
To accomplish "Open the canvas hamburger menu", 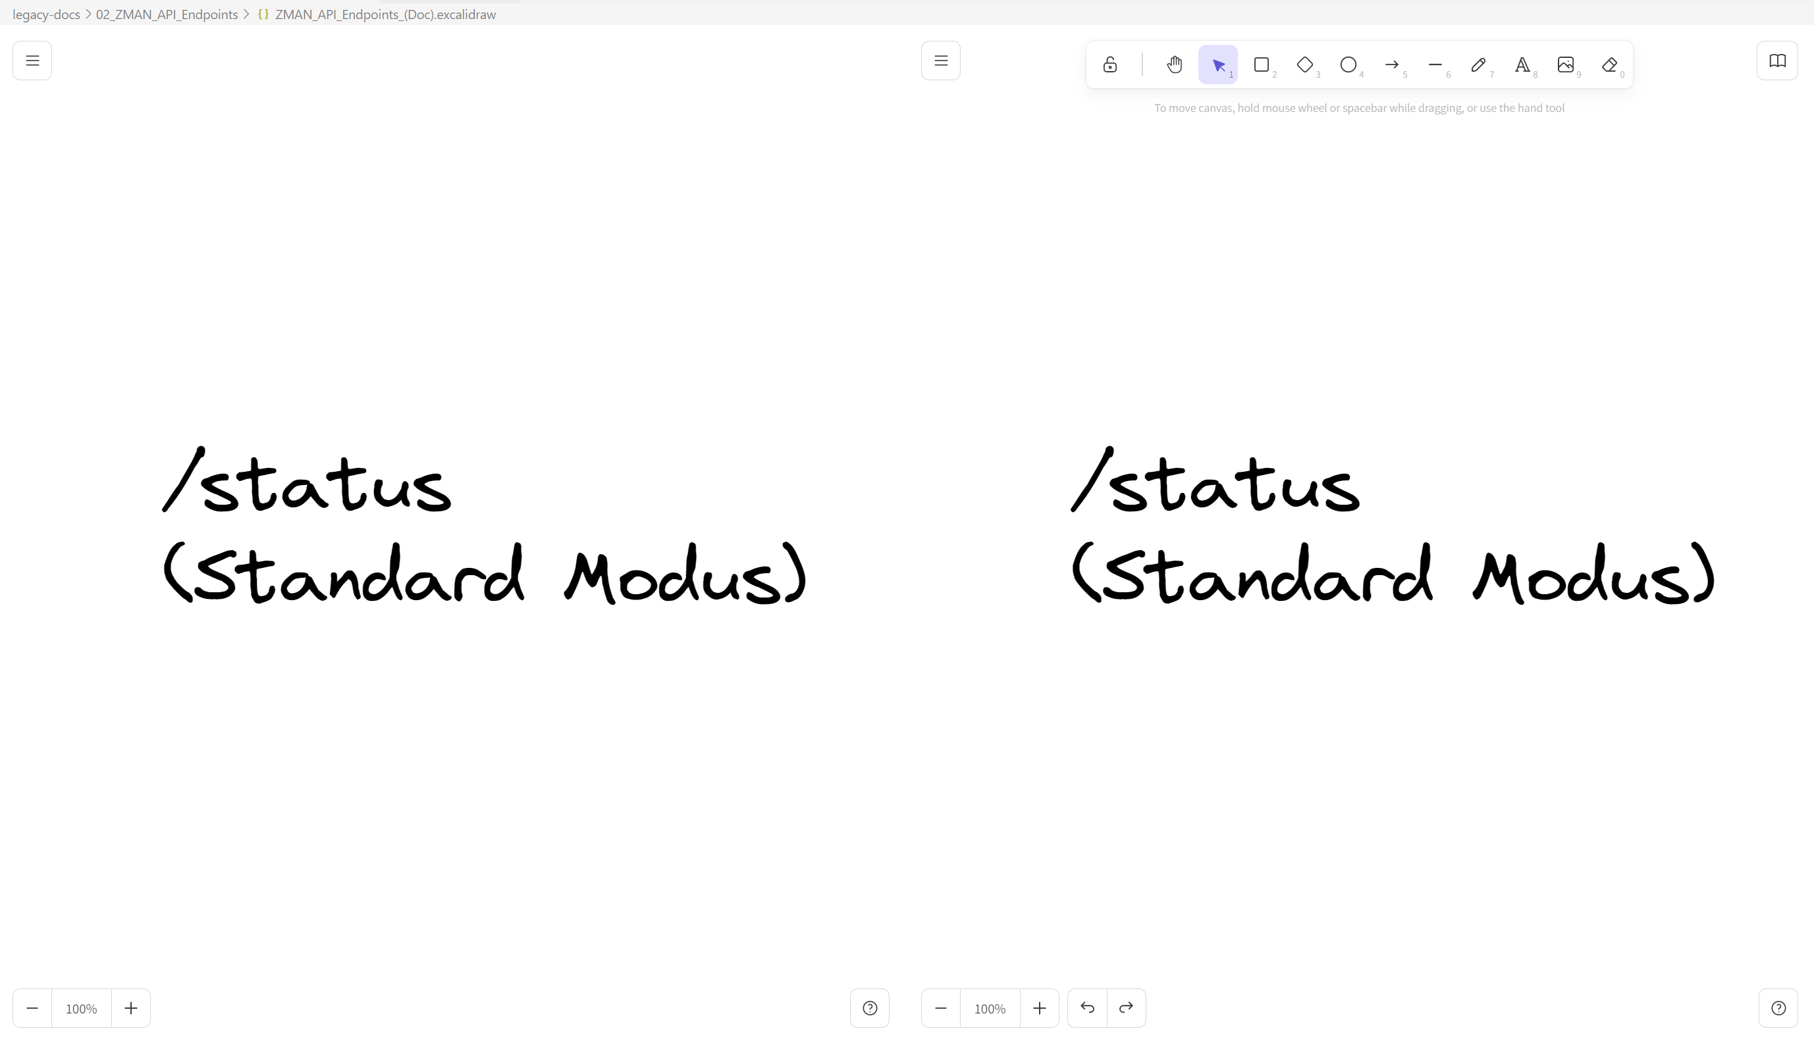I will [940, 60].
